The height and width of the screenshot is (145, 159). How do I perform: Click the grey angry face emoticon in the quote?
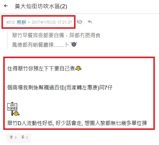tap(74, 44)
